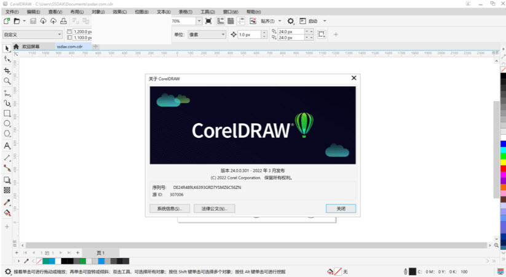
Task: Open the 文本 menu
Action: pyautogui.click(x=164, y=12)
